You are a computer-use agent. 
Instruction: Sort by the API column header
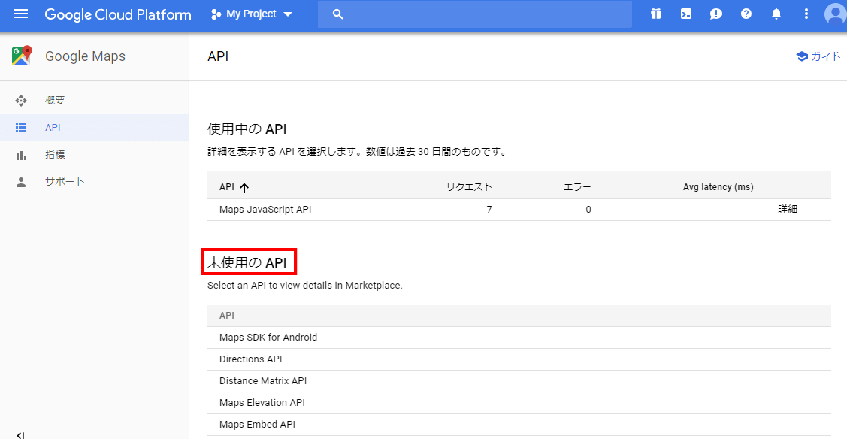tap(227, 187)
